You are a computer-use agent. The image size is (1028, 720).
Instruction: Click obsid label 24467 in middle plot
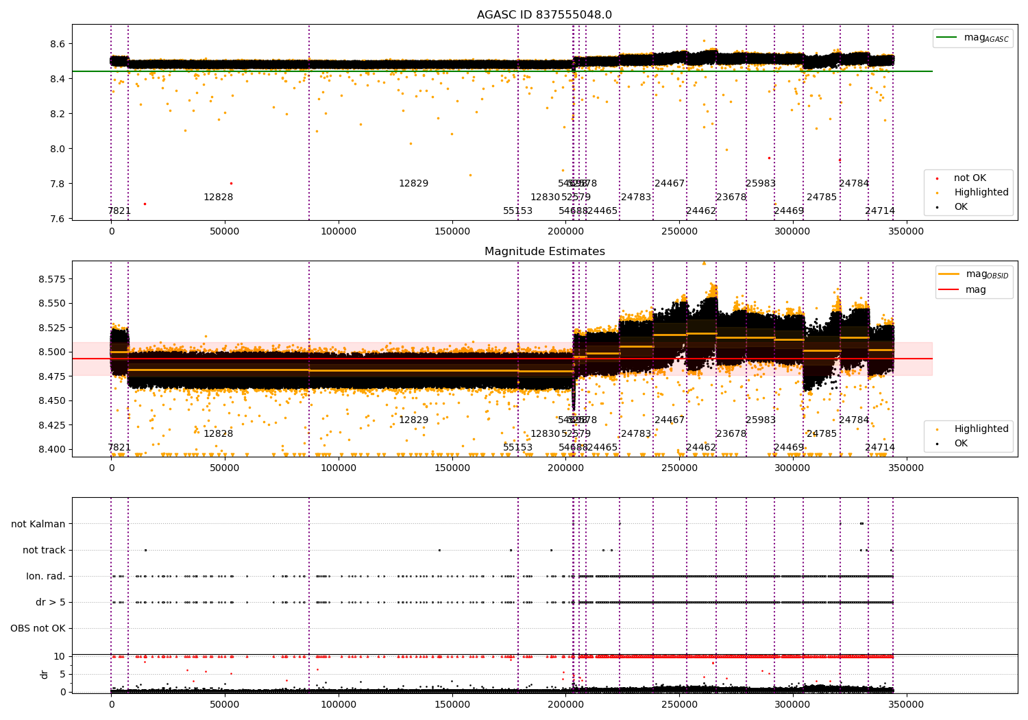tap(670, 420)
